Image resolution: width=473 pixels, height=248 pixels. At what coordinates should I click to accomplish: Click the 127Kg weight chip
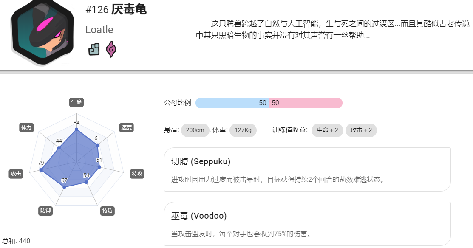click(x=243, y=130)
